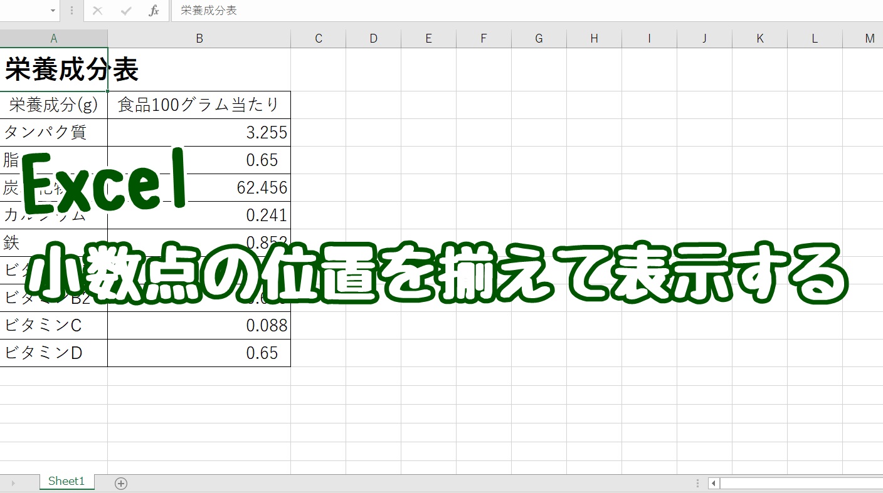Screen dimensions: 883x493
Task: Select column B header
Action: pyautogui.click(x=199, y=39)
